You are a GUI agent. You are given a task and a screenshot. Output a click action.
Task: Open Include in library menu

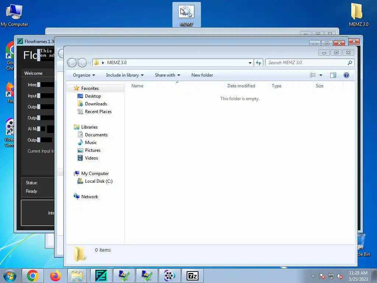click(x=125, y=75)
